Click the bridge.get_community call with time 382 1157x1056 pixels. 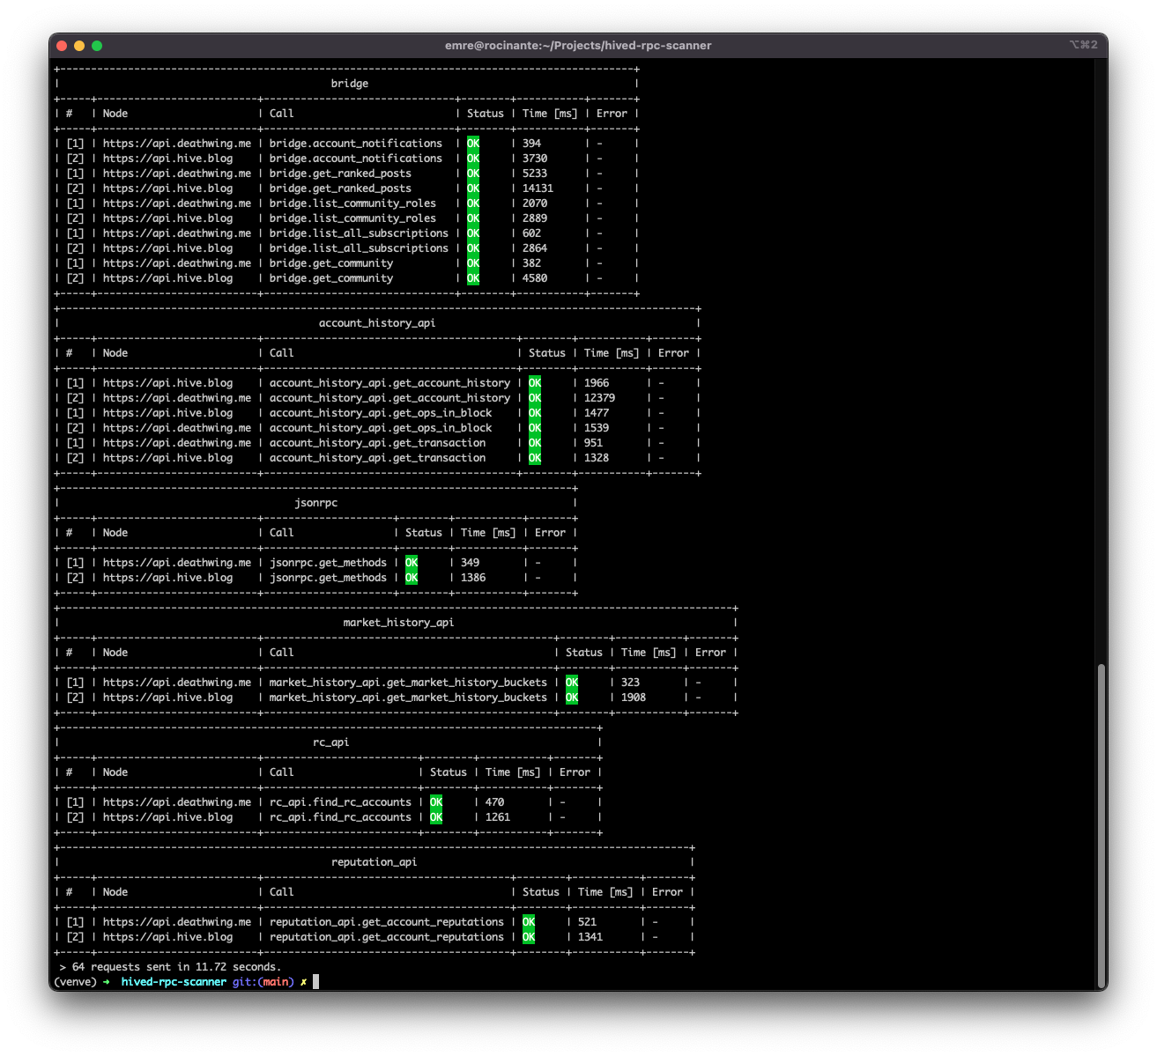pyautogui.click(x=331, y=263)
